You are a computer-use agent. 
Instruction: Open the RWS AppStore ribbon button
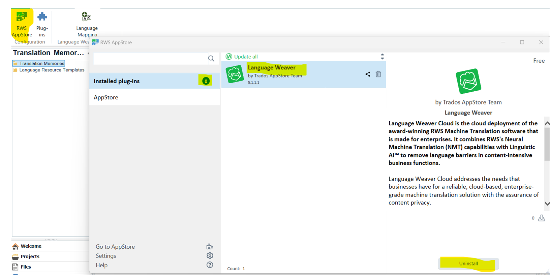[22, 25]
